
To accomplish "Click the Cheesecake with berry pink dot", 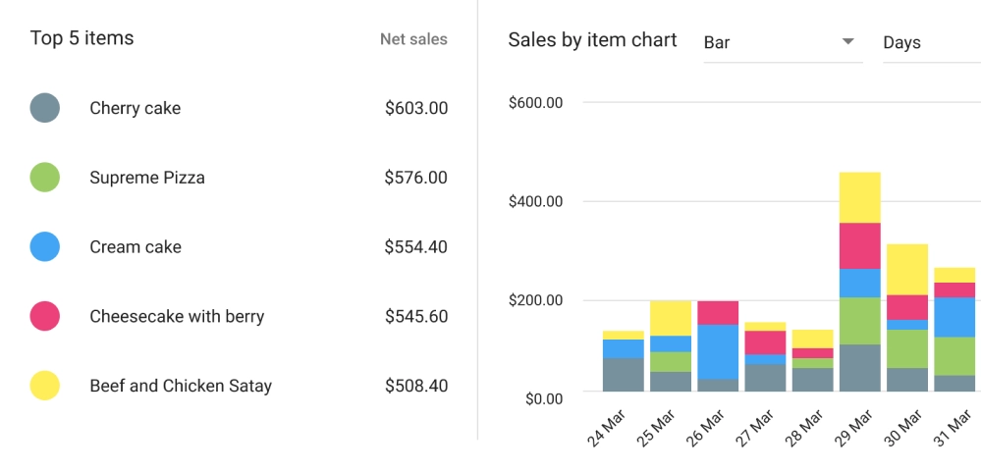I will pyautogui.click(x=45, y=316).
